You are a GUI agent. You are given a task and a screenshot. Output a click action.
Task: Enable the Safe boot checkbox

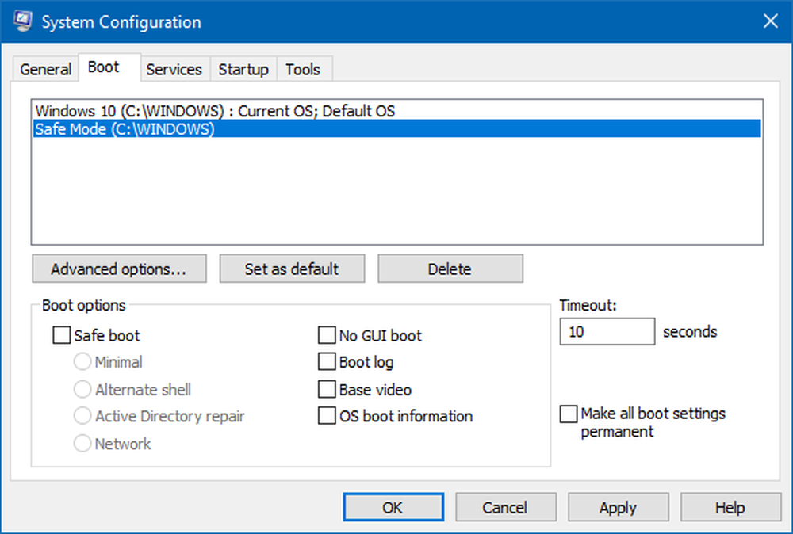62,336
